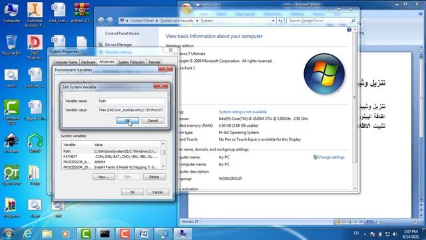Image resolution: width=426 pixels, height=240 pixels.
Task: Click the refresh button beside address bar
Action: pyautogui.click(x=280, y=21)
